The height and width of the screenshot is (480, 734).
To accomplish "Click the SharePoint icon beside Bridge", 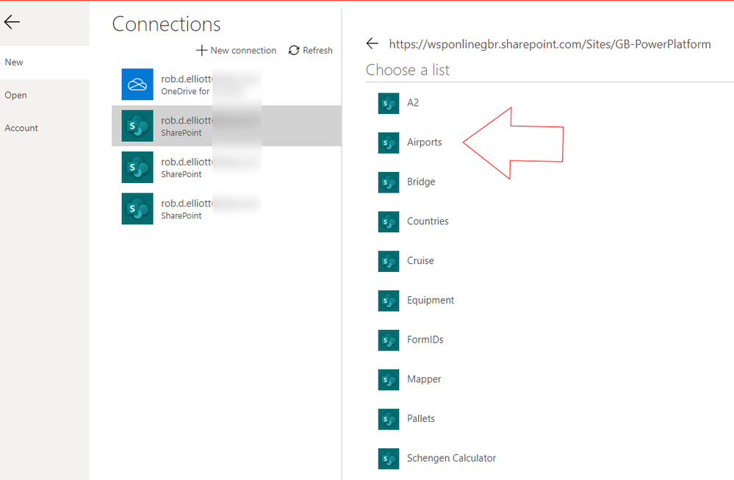I will pos(389,182).
